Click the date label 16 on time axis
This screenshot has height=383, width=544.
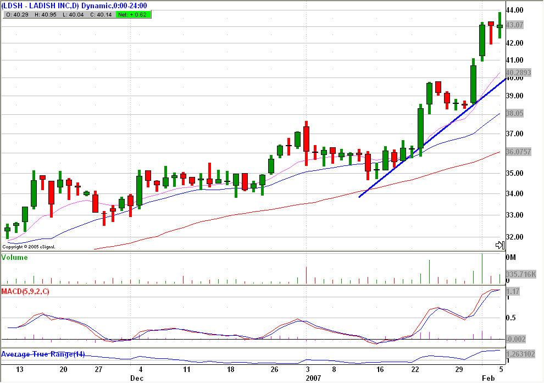tap(380, 369)
